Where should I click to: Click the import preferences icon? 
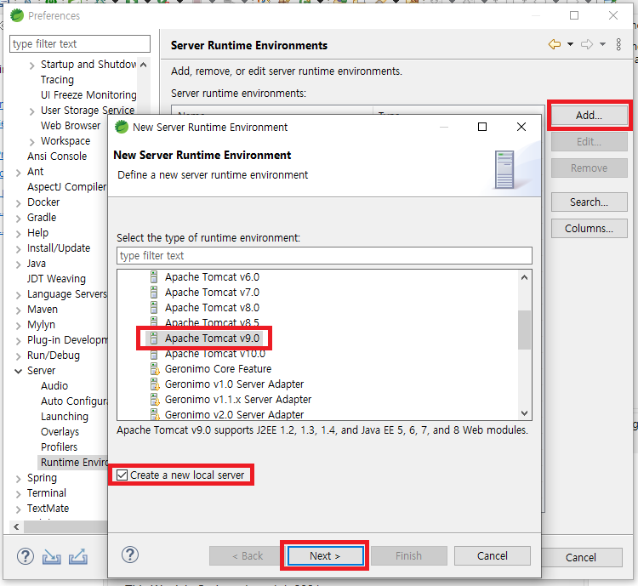point(52,557)
